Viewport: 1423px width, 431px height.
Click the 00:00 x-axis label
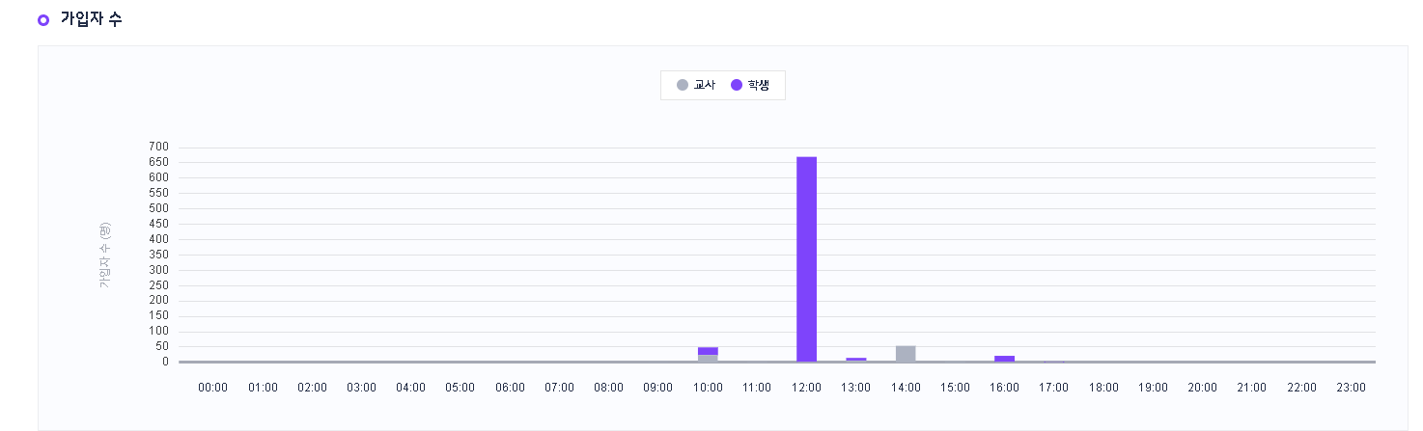coord(212,388)
